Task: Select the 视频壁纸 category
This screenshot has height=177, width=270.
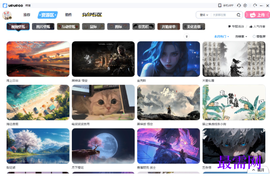Action: 18,26
